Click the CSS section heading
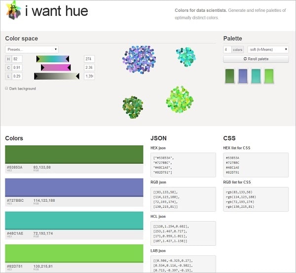 tap(229, 138)
